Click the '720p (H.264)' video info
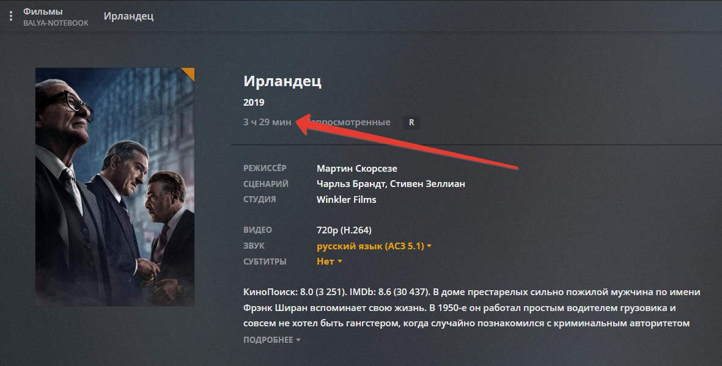The width and height of the screenshot is (722, 366). (x=344, y=230)
